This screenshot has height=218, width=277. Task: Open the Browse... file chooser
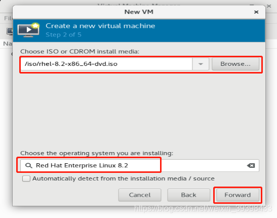pos(235,64)
